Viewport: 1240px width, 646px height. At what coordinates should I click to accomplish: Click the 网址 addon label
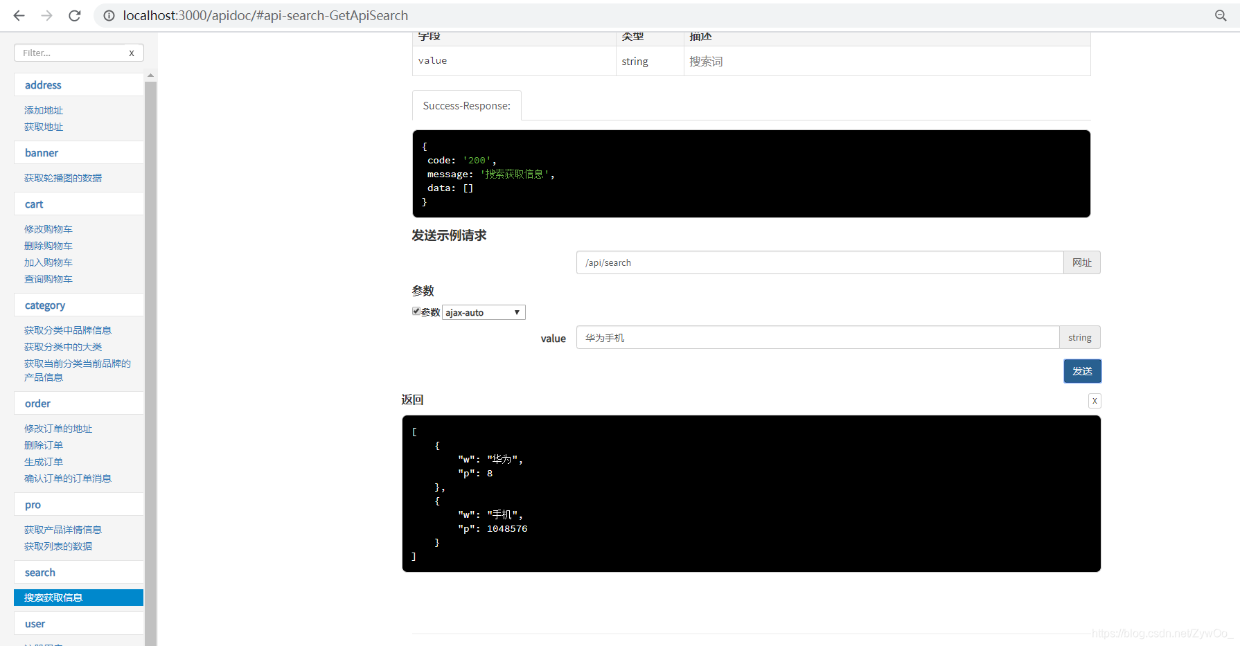(x=1082, y=262)
